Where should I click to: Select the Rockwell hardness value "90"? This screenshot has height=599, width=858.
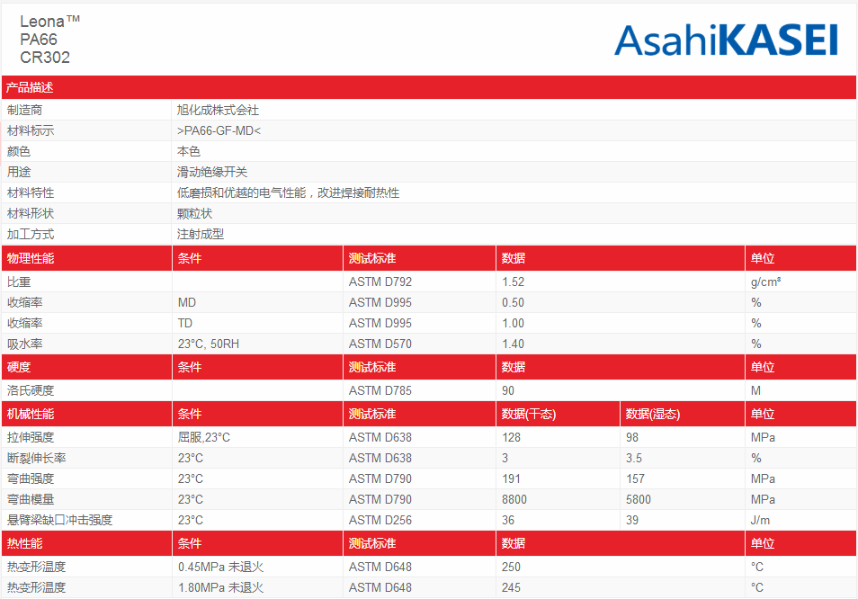[x=508, y=390]
